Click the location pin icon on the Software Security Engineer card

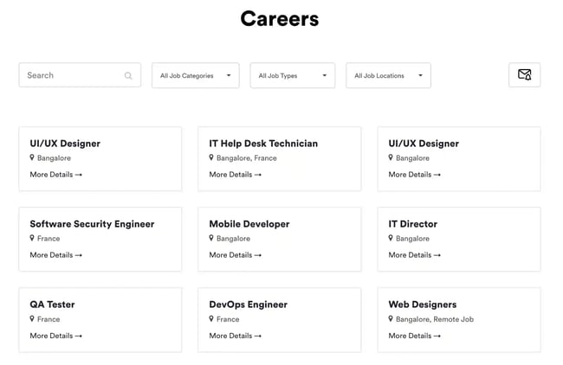click(32, 238)
